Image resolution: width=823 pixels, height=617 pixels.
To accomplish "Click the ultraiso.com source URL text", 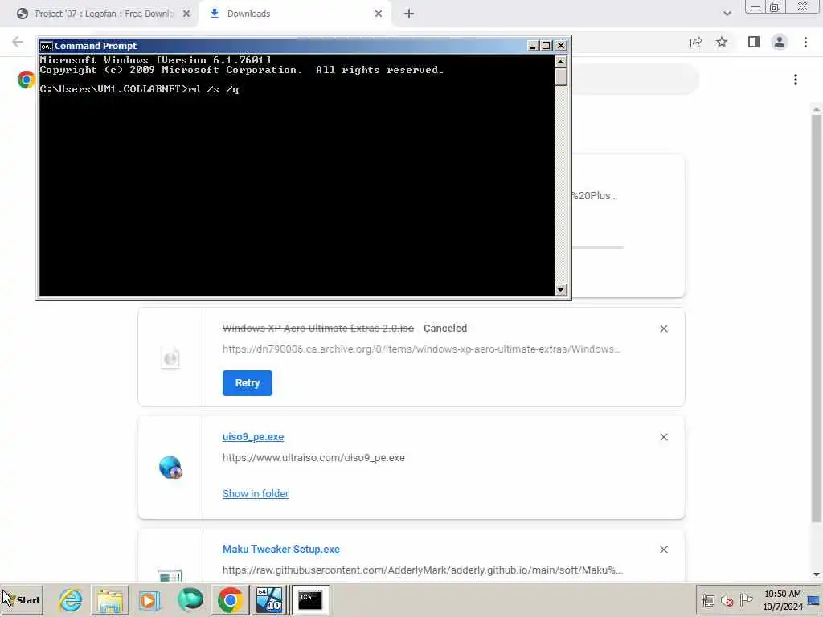I will click(x=313, y=457).
